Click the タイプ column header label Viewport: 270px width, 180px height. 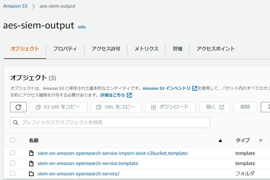pos(243,141)
